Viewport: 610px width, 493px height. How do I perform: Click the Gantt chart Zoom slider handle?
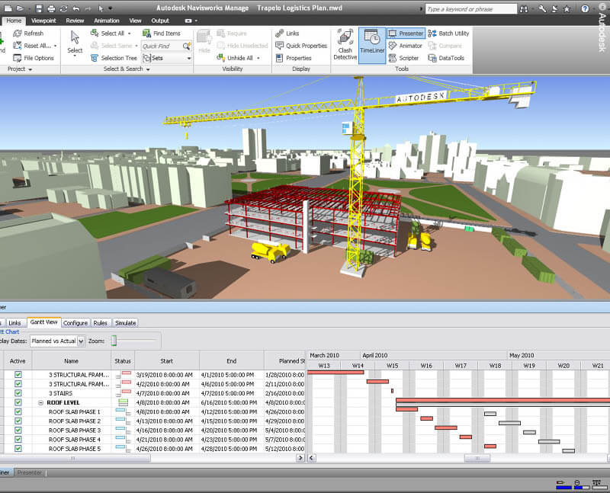coord(114,341)
